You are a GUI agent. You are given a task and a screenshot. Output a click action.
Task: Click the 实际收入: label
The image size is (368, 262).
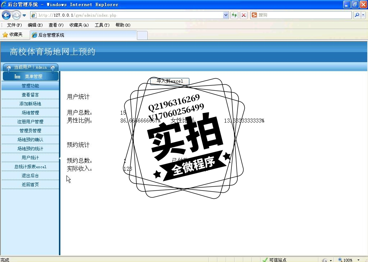click(x=79, y=169)
